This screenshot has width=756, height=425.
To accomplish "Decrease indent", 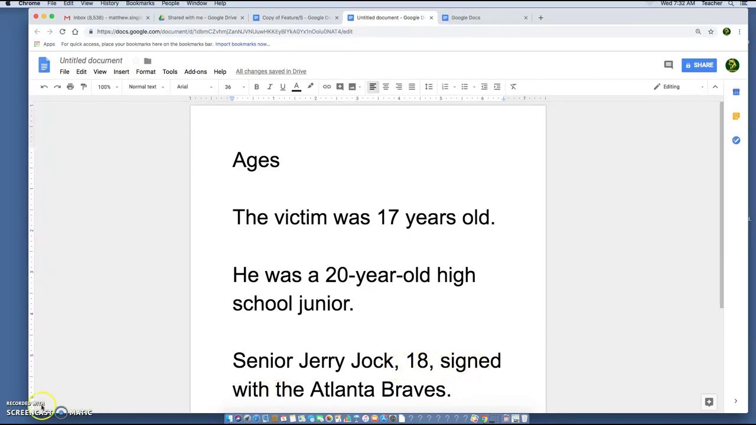I will [x=484, y=87].
